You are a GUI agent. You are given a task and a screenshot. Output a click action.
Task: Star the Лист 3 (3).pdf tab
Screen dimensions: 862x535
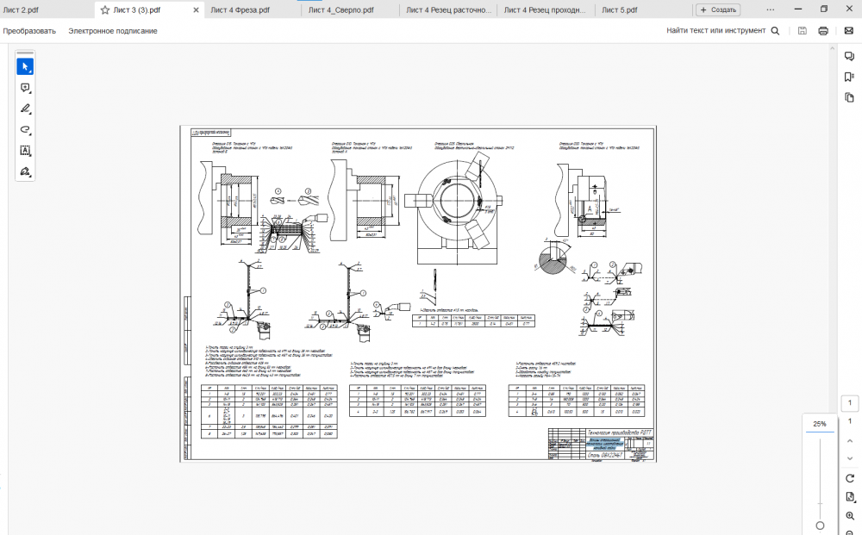pyautogui.click(x=105, y=9)
